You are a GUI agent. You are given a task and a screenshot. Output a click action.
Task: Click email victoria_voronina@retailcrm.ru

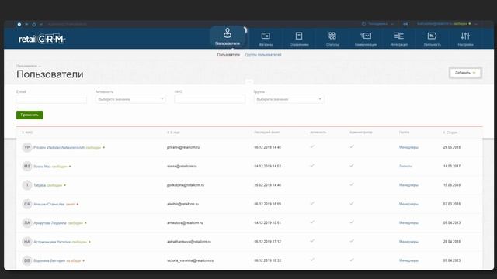click(190, 260)
